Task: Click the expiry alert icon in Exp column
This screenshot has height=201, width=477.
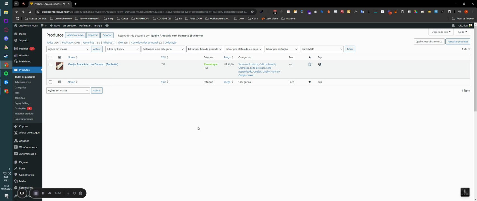Action: (x=320, y=64)
